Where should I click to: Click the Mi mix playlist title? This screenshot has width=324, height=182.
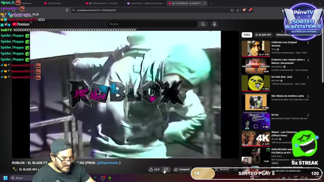(x=275, y=115)
